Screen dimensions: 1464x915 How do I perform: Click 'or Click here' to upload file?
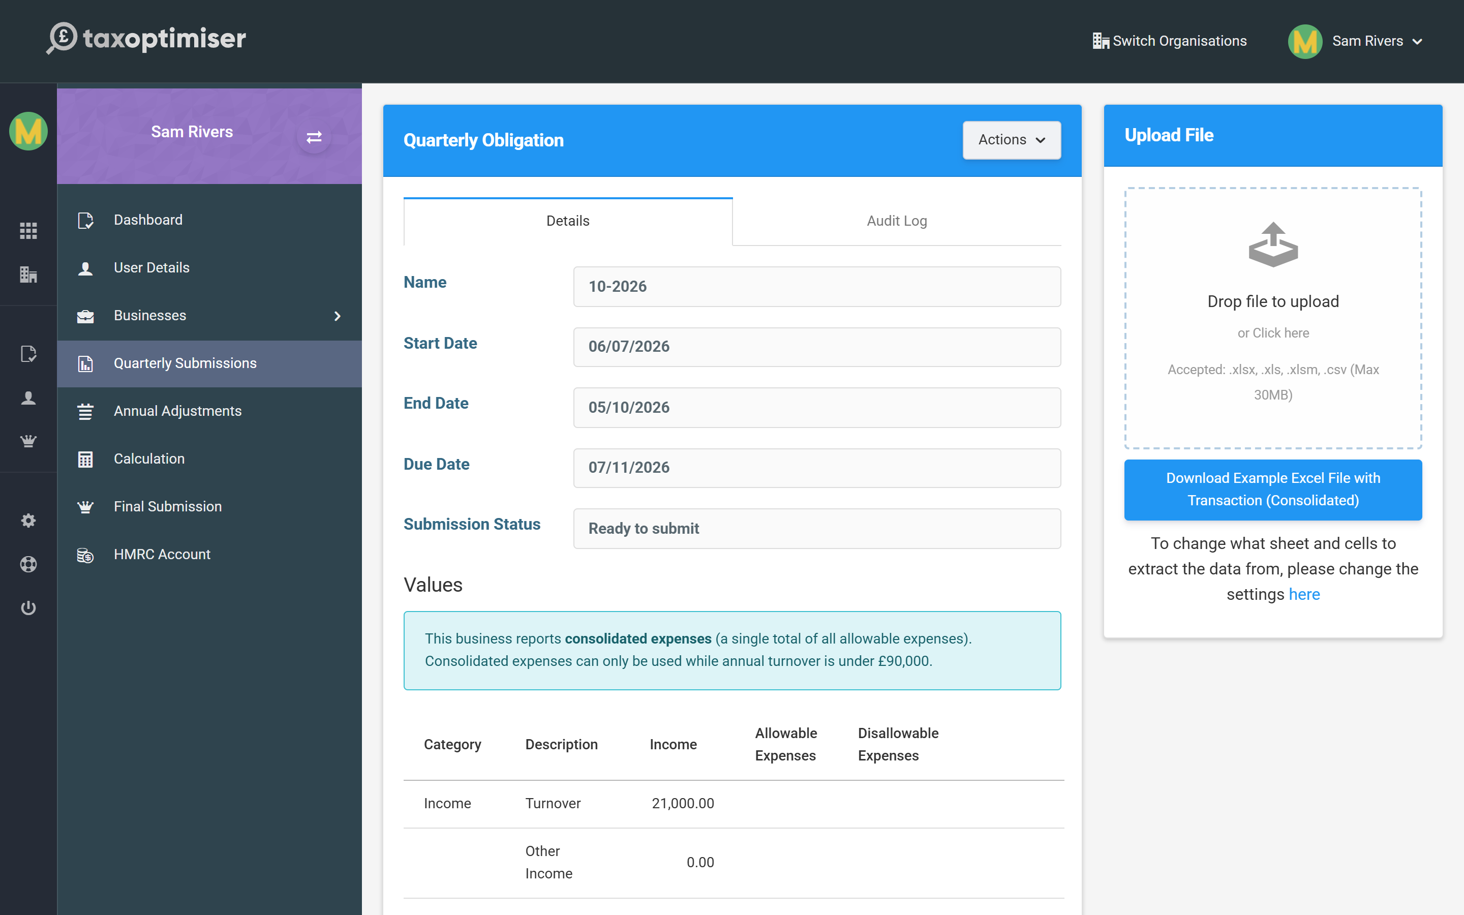(x=1273, y=333)
